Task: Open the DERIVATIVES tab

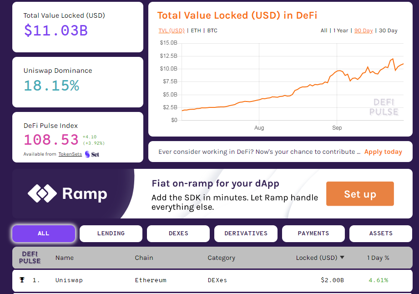Action: click(x=246, y=233)
